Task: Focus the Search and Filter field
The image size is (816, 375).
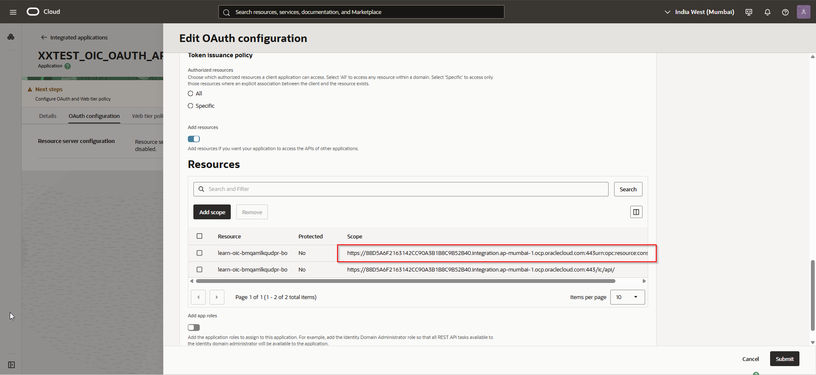Action: pos(401,189)
